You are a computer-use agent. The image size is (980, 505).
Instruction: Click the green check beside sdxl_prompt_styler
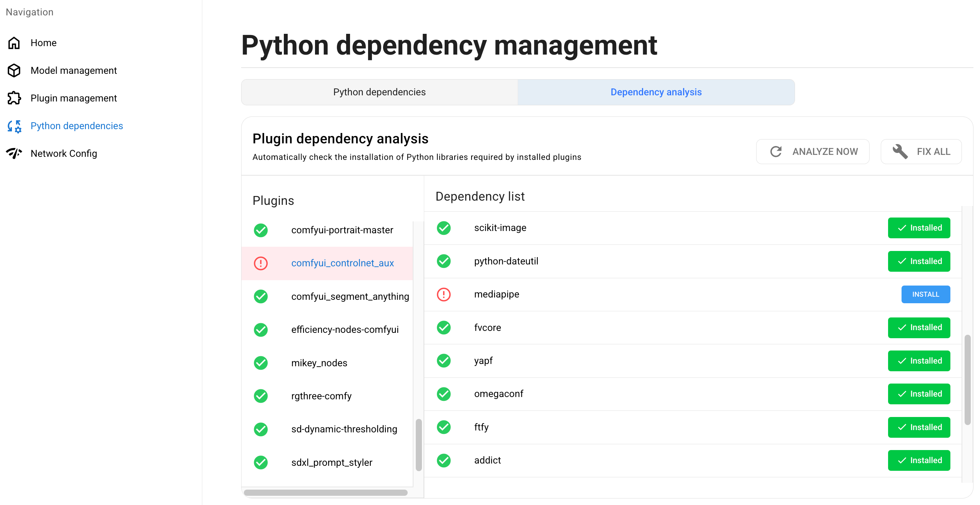[x=261, y=462]
